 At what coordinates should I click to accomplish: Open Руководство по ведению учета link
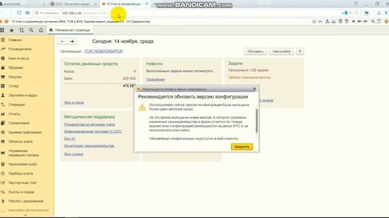89,124
